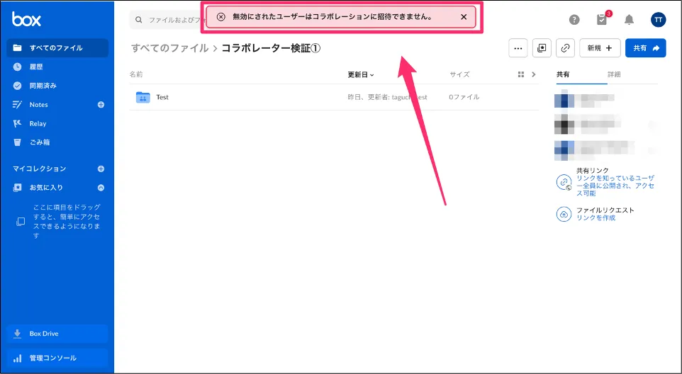682x374 pixels.
Task: Click the blue 共有 share button
Action: pyautogui.click(x=645, y=48)
